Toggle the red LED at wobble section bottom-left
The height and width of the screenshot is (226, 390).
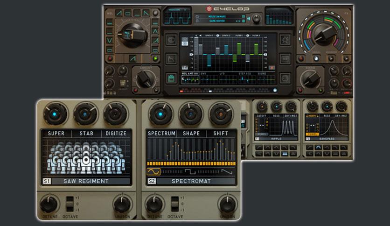110,59
